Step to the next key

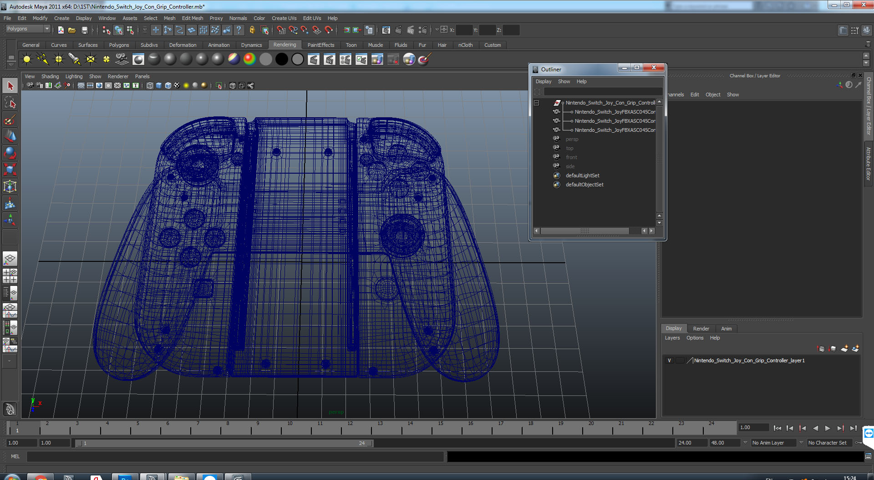(x=840, y=428)
